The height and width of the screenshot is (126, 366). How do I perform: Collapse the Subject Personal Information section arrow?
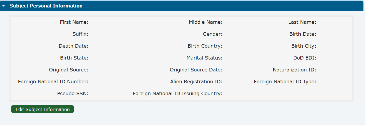click(4, 6)
